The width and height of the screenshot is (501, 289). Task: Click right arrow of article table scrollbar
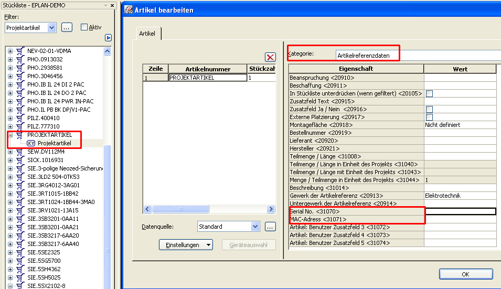271,209
